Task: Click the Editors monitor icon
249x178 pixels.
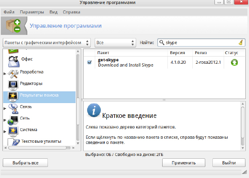Action: tap(13, 85)
